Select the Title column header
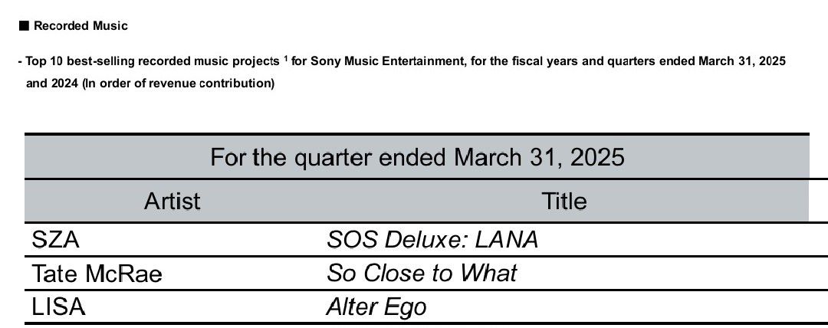 (x=564, y=202)
